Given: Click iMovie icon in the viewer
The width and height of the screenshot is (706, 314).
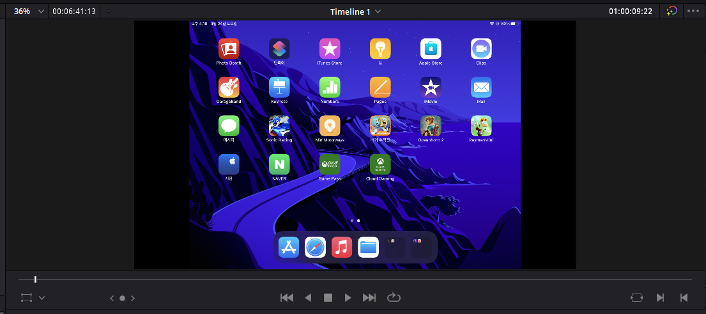Looking at the screenshot, I should [x=431, y=88].
